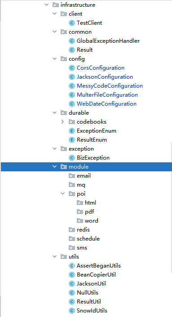The image size is (172, 317).
Task: Select the AssertBeganUtils file name
Action: (99, 266)
